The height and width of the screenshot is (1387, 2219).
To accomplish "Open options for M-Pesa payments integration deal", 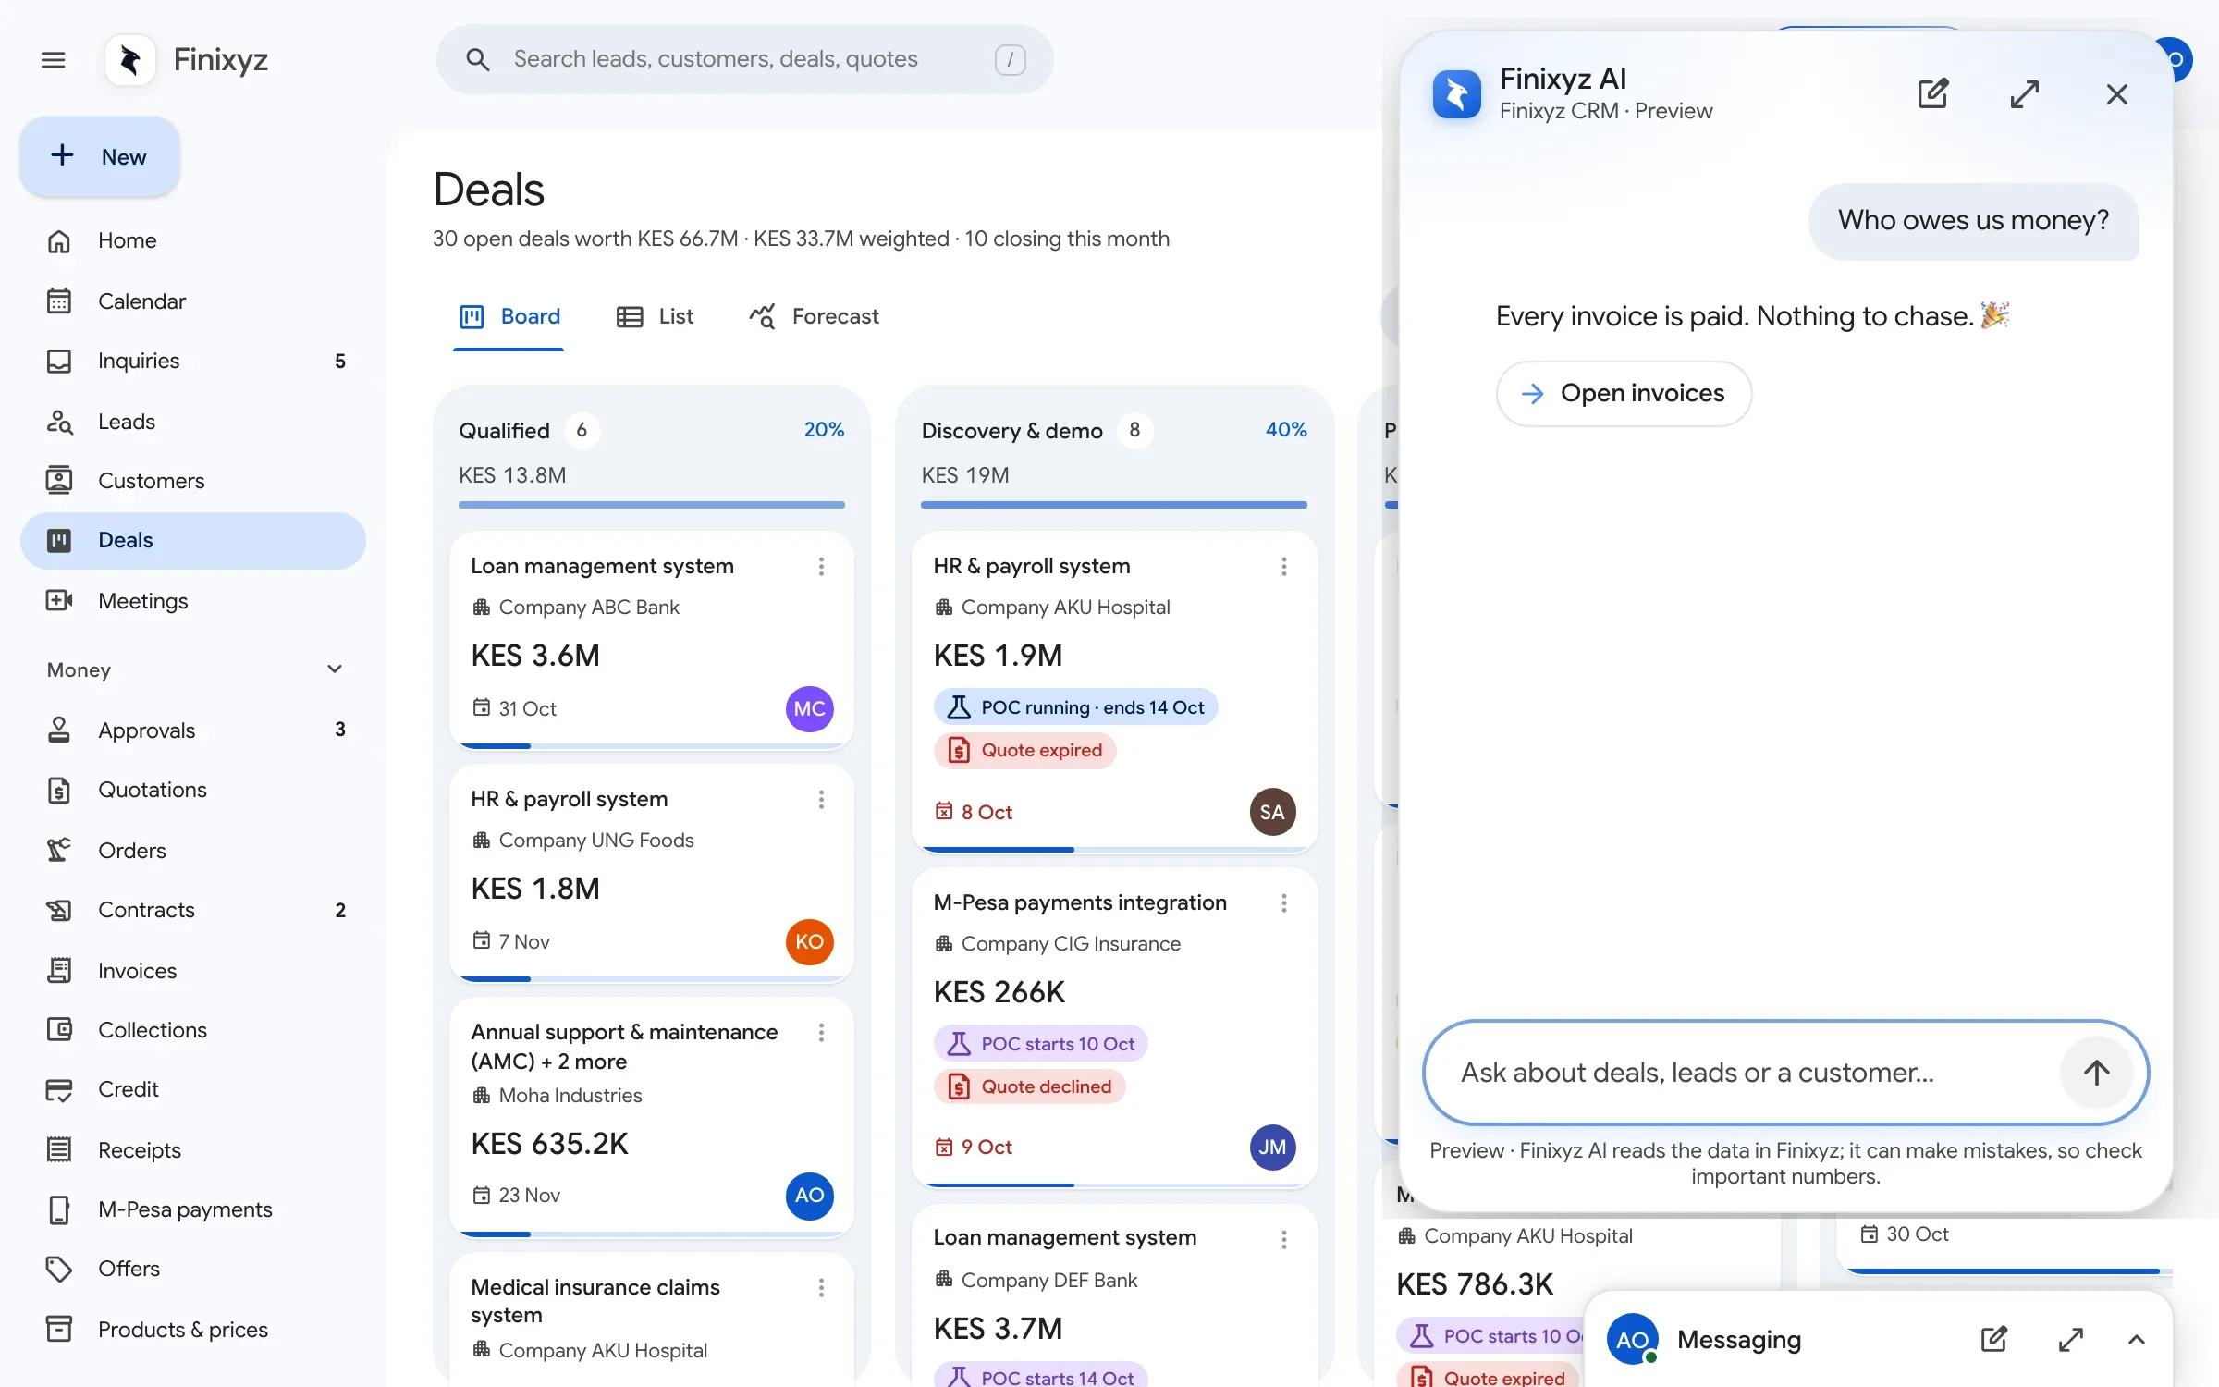I will click(1284, 902).
